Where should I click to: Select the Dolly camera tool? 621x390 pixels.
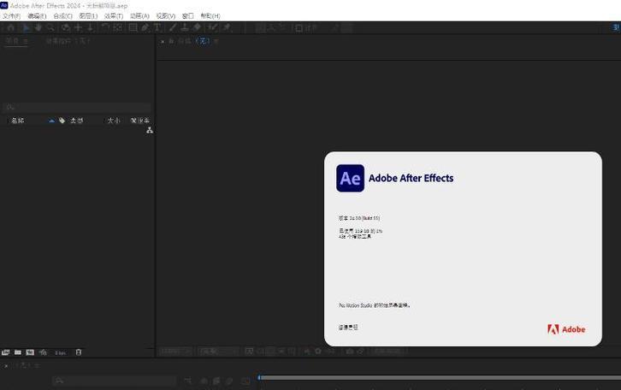[91, 27]
